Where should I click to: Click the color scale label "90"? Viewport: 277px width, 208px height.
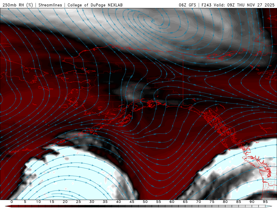click(x=252, y=202)
